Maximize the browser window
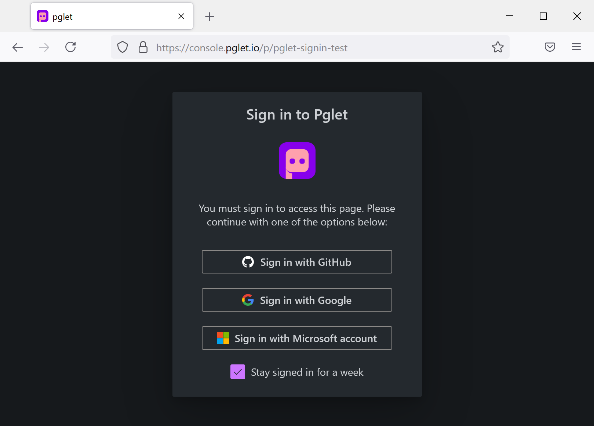594x426 pixels. click(x=543, y=16)
